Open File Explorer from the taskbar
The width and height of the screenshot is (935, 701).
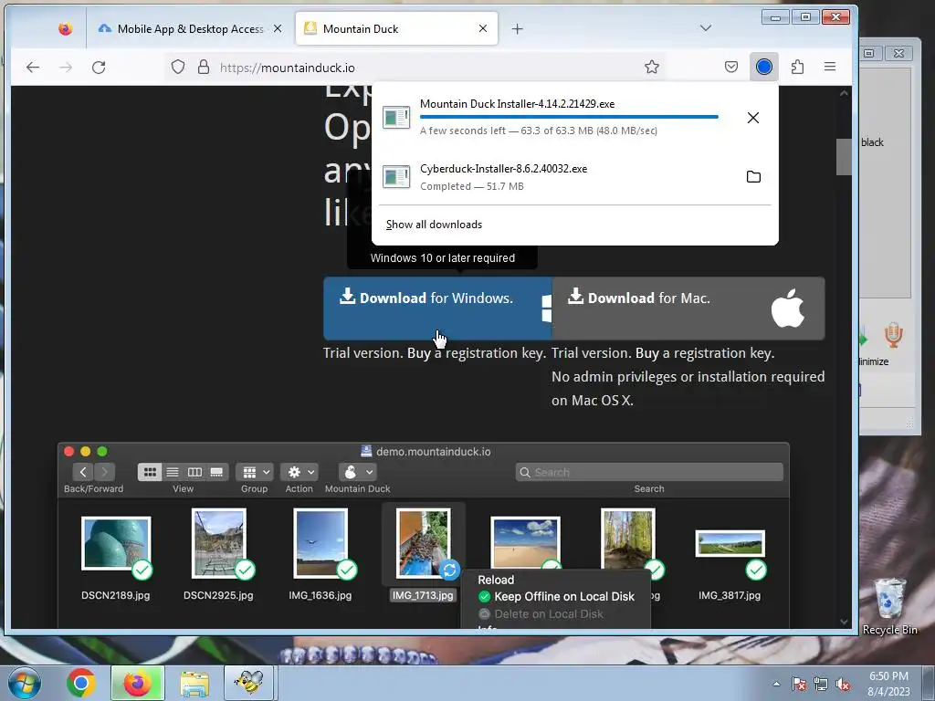[x=194, y=683]
